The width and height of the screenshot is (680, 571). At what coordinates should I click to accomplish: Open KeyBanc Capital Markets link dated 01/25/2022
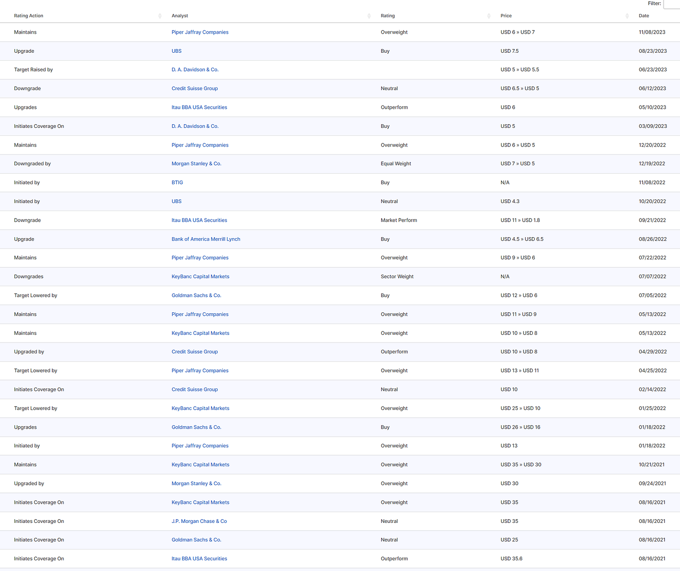(200, 408)
